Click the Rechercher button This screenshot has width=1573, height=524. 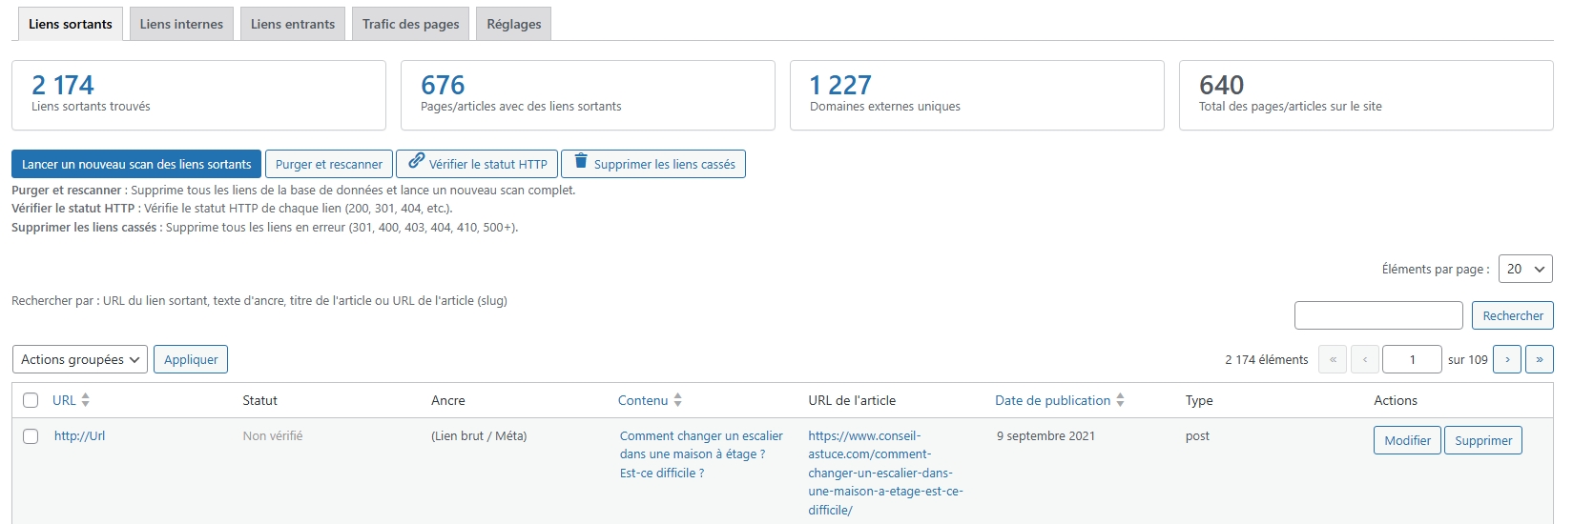[1513, 315]
